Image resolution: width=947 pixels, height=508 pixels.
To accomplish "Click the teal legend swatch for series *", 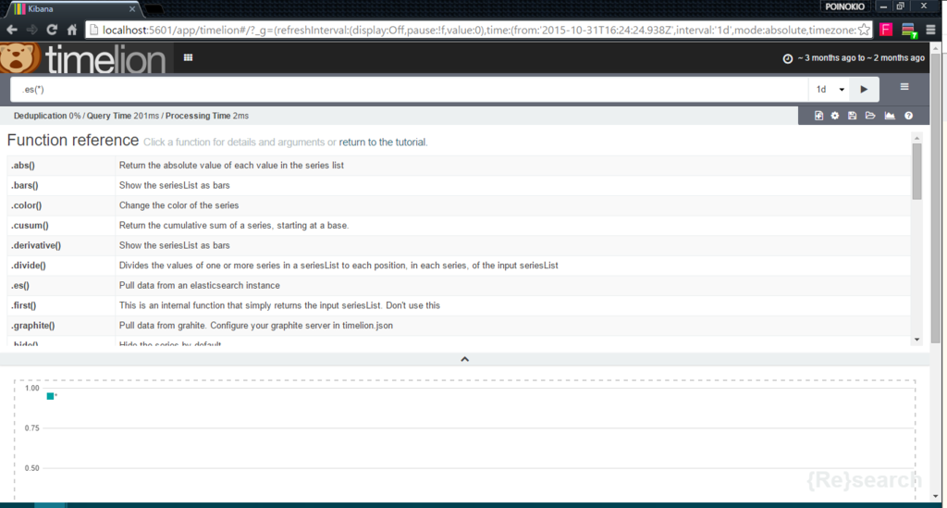I will click(50, 396).
